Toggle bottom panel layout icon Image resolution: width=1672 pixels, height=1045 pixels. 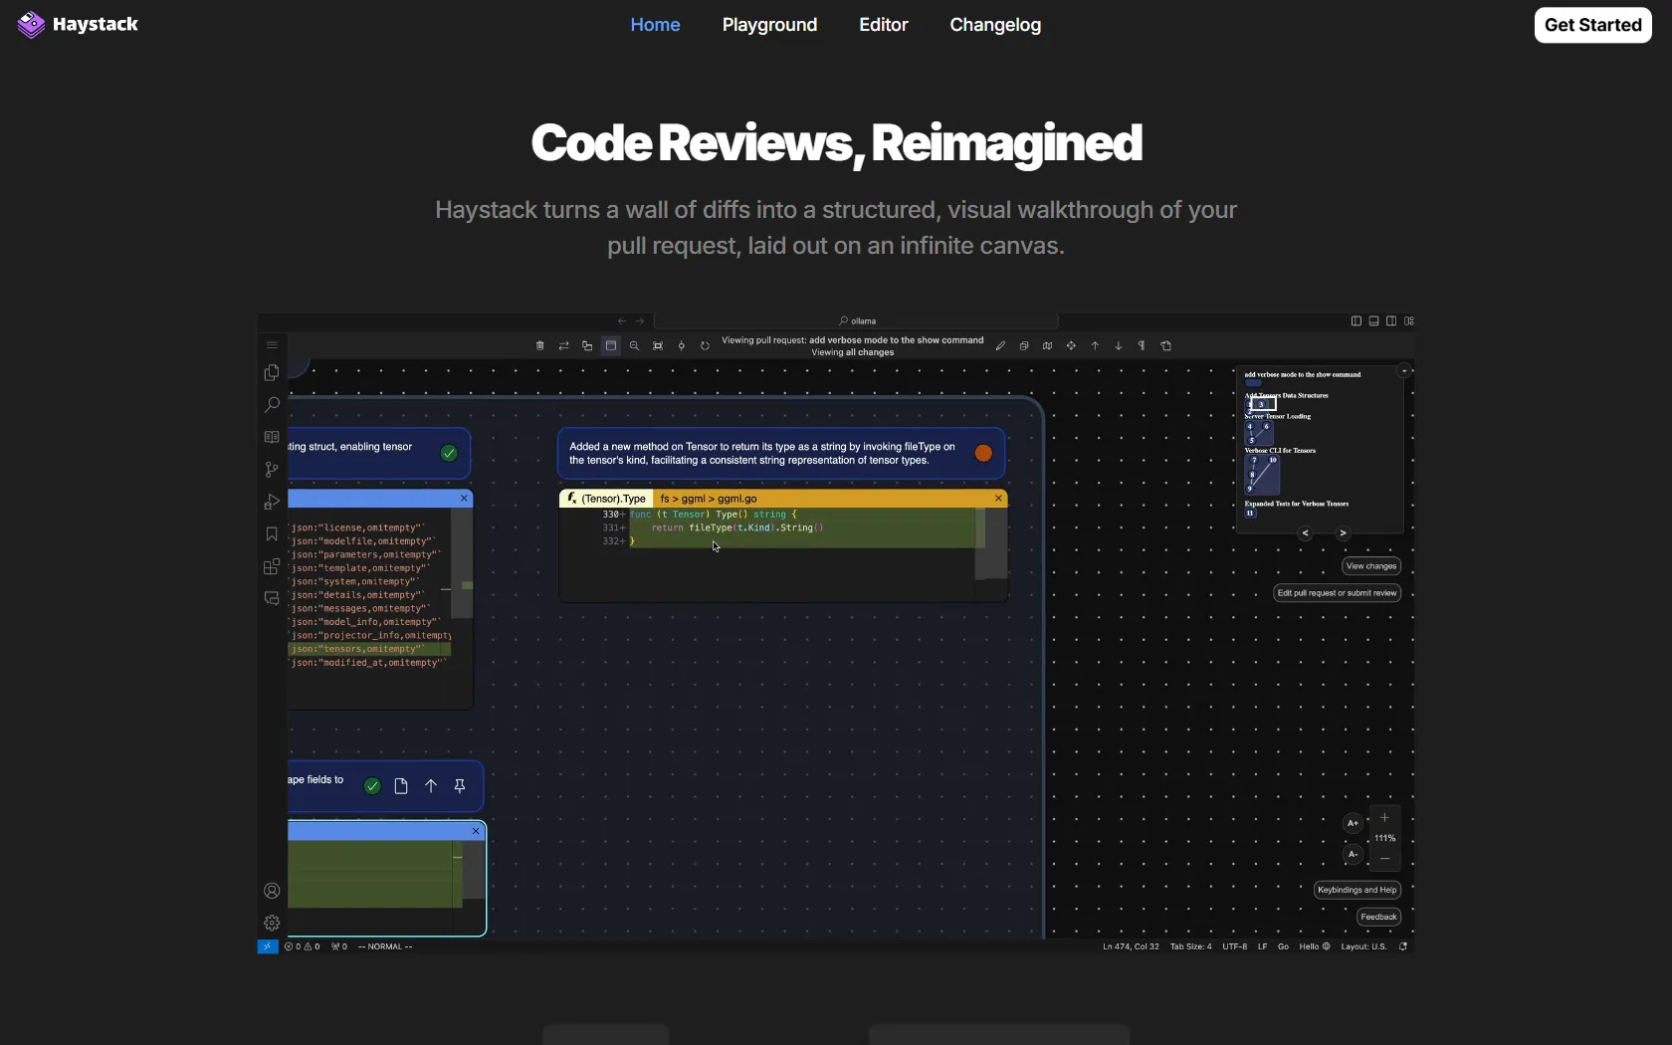tap(1373, 320)
